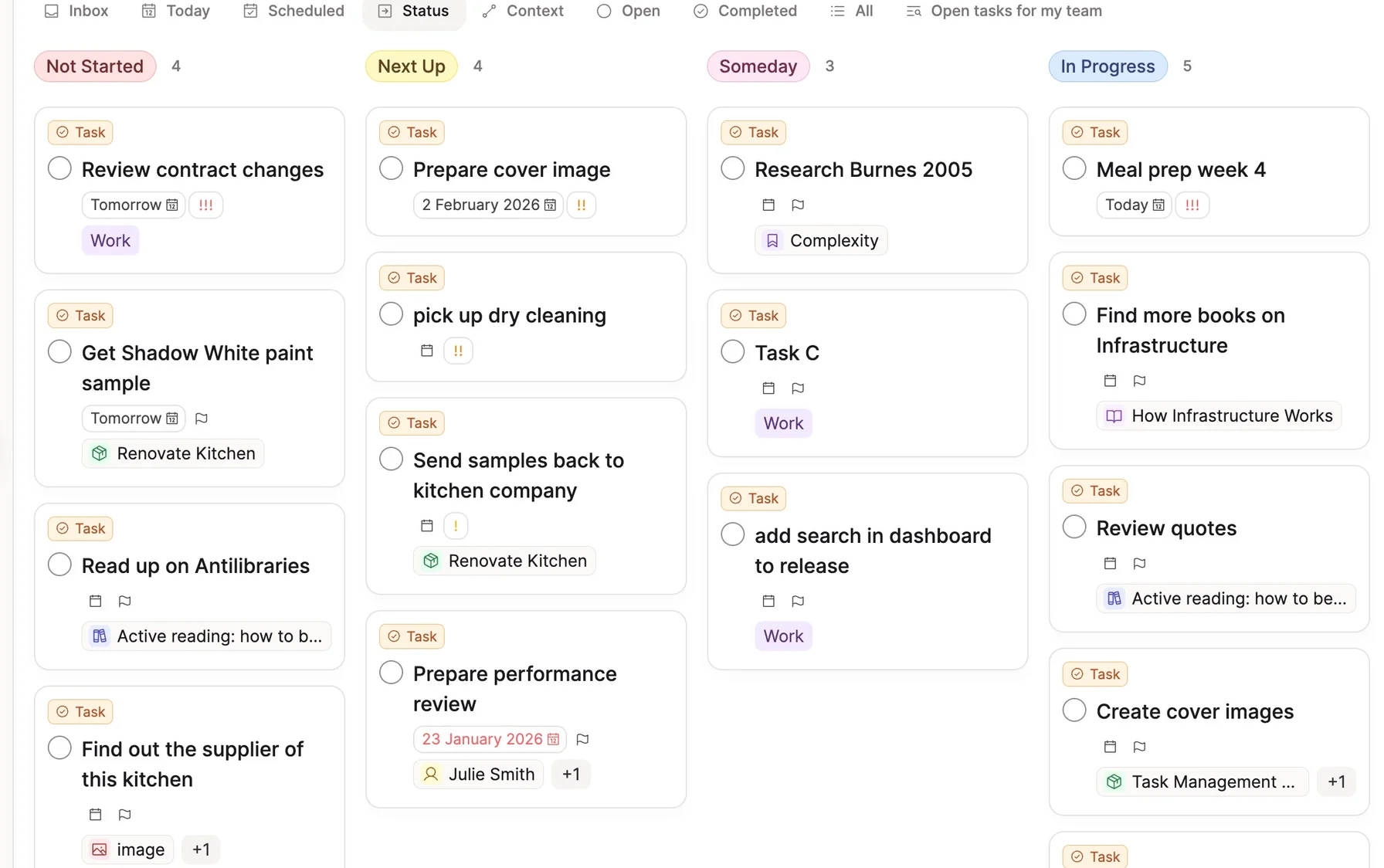1384x868 pixels.
Task: Switch to the Today tab
Action: click(x=176, y=11)
